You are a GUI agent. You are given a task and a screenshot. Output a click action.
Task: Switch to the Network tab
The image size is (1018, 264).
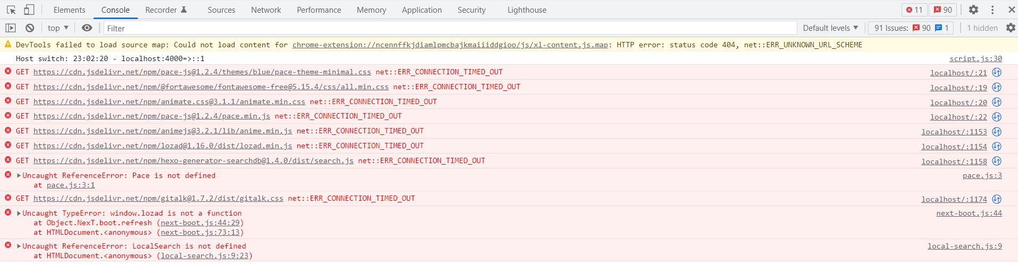click(266, 10)
